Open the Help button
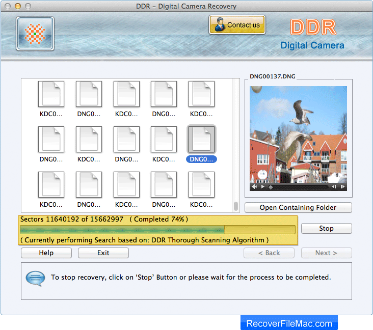Viewport: 373px width, 330px height. point(46,253)
